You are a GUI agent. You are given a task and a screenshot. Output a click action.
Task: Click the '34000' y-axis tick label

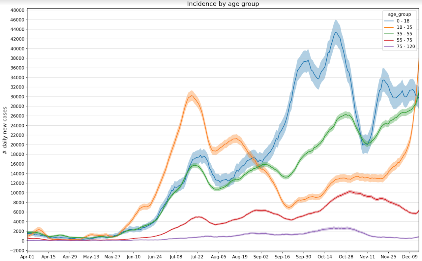tap(17, 78)
